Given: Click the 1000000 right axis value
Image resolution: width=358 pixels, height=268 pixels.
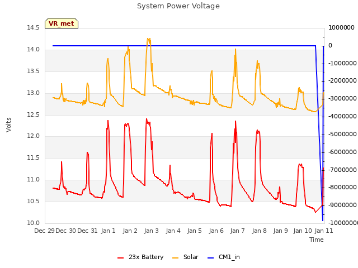Looking at the screenshot, I should [x=341, y=28].
